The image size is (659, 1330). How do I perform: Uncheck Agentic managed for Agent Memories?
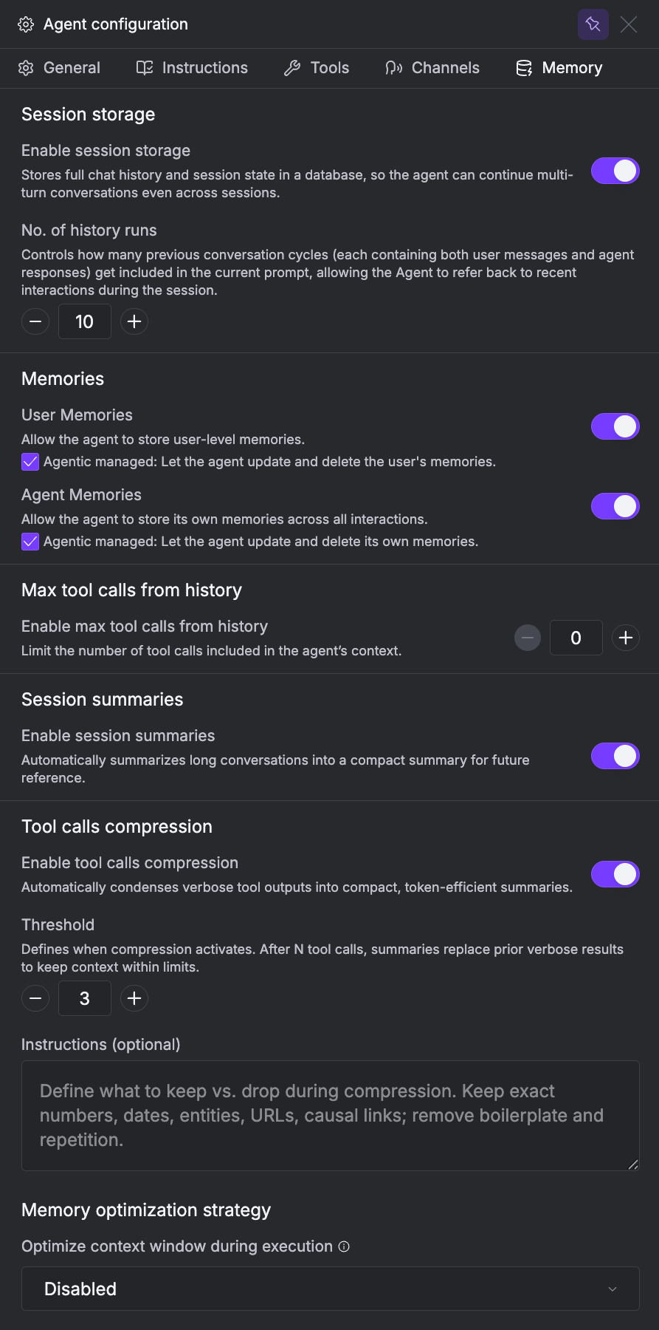[30, 542]
